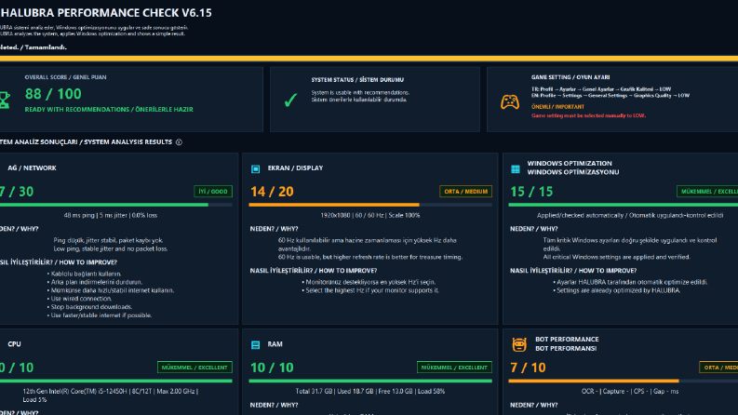This screenshot has width=738, height=415.
Task: Click the BOT PERFORMANCE card title
Action: click(567, 344)
